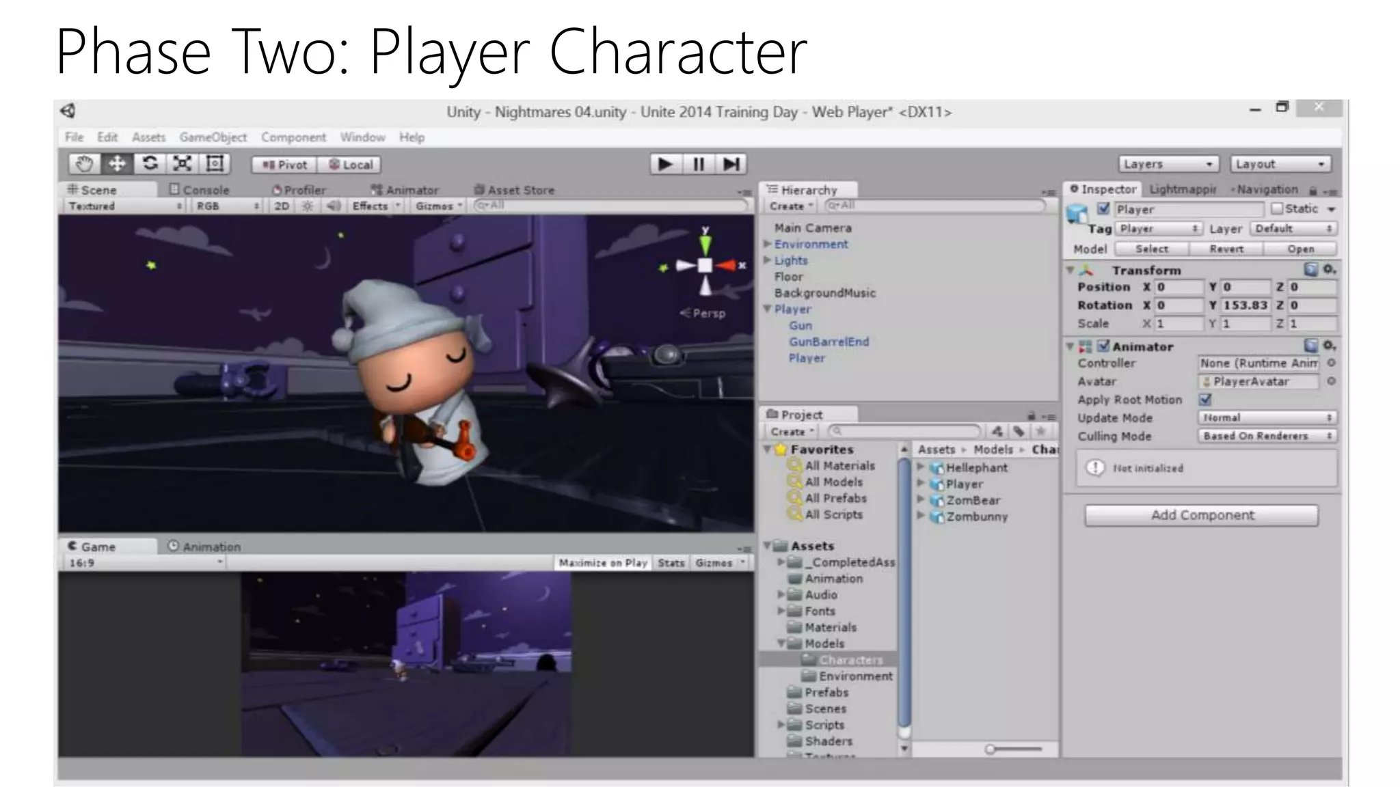
Task: Expand the Environment item in Hierarchy
Action: [768, 244]
